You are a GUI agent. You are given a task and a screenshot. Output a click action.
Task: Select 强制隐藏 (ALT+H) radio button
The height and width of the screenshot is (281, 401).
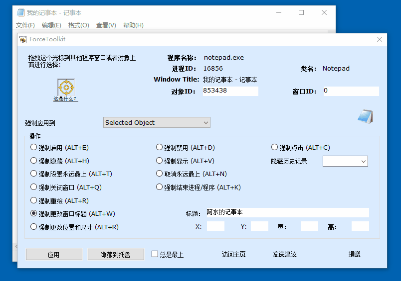click(34, 161)
